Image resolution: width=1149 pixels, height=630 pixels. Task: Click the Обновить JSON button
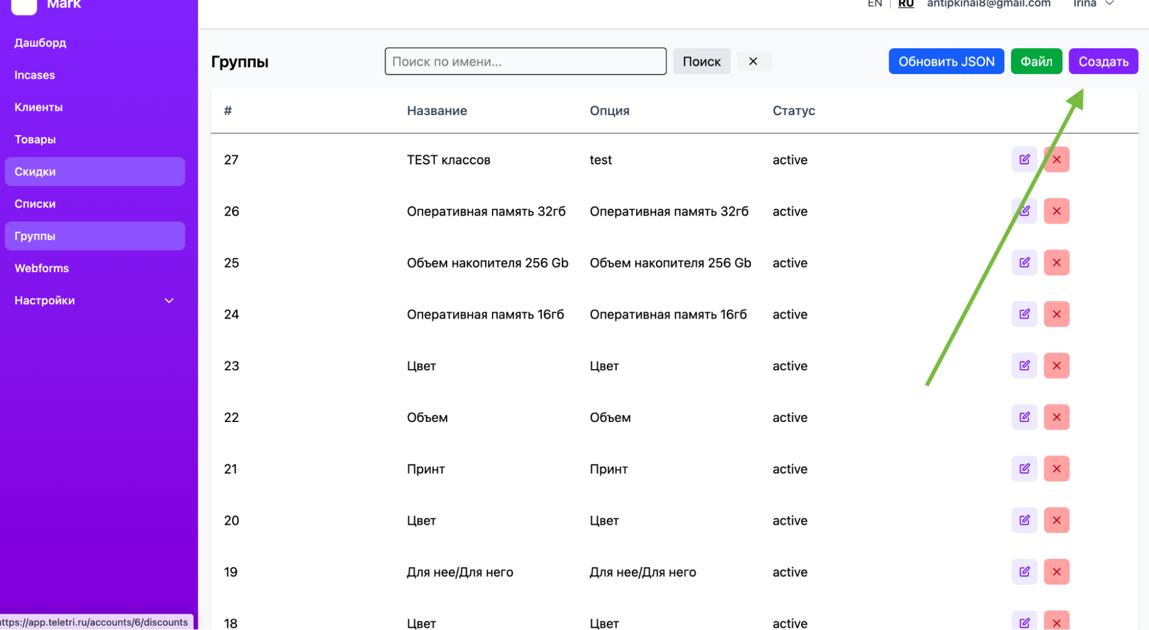click(x=946, y=62)
